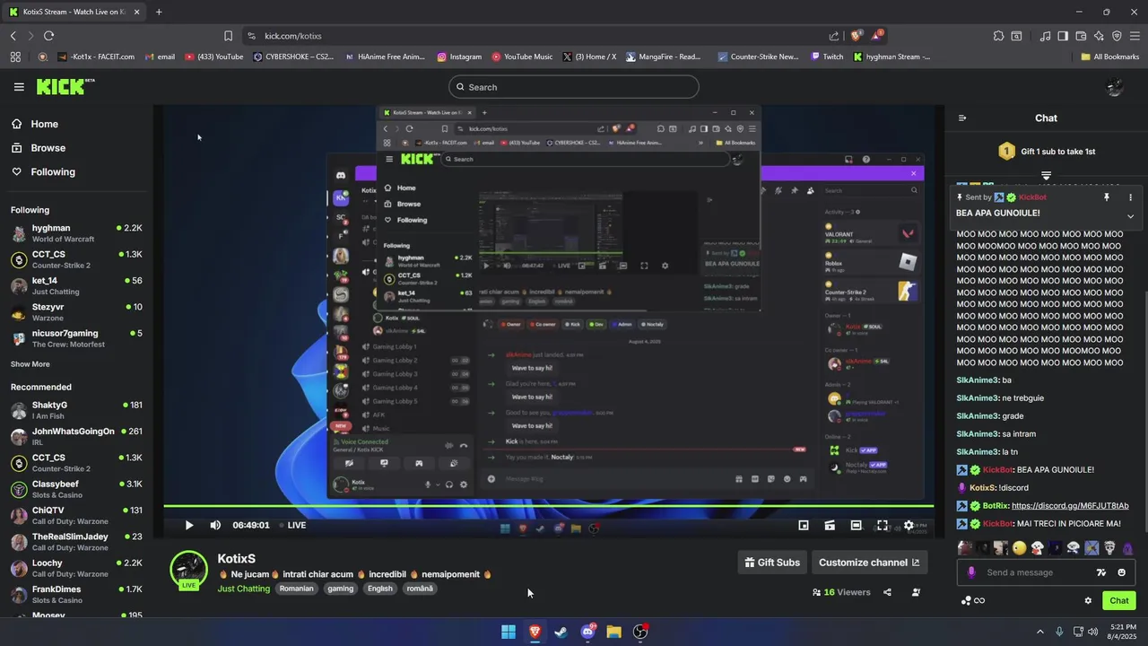
Task: Open Classybeef recommended channel
Action: (76, 489)
